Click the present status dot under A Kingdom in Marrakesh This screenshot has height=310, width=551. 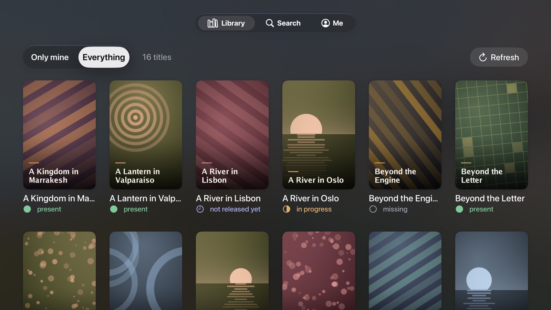tap(27, 209)
